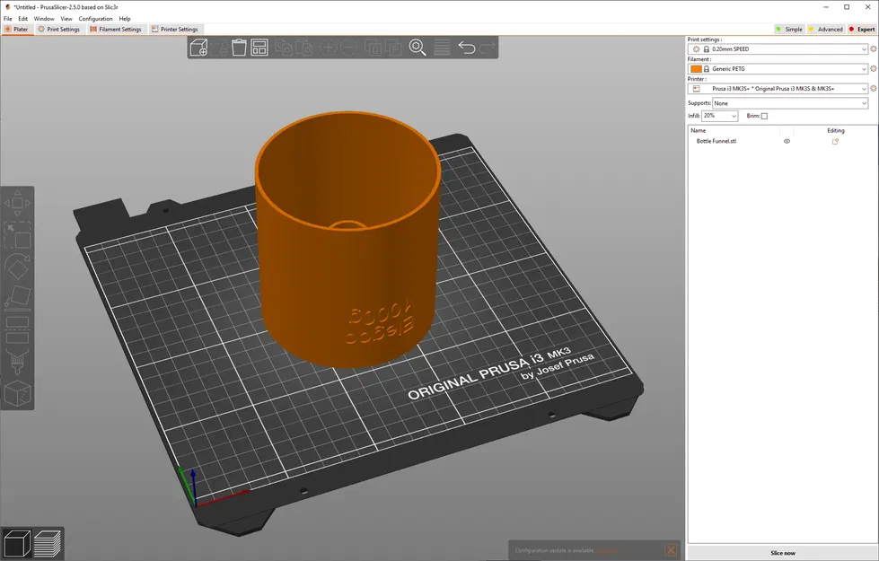The image size is (879, 561).
Task: Open the Configuration menu
Action: [95, 18]
